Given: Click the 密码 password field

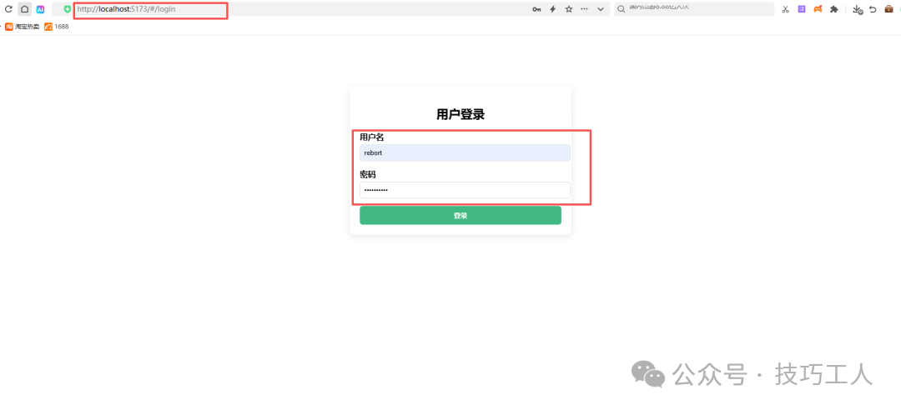Looking at the screenshot, I should [x=465, y=190].
